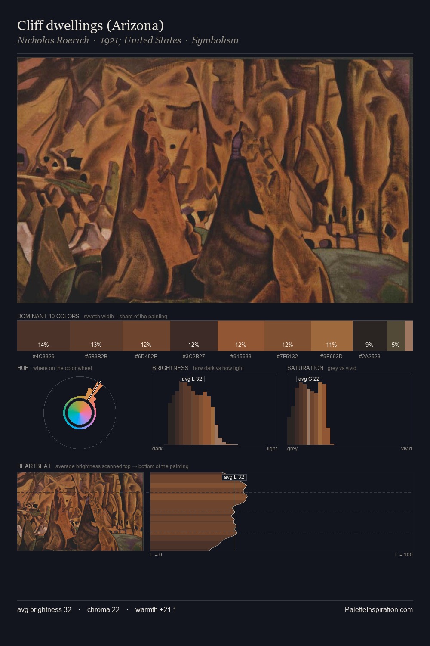Image resolution: width=430 pixels, height=646 pixels.
Task: Select the 5% olive-grey swatch
Action: tap(396, 336)
